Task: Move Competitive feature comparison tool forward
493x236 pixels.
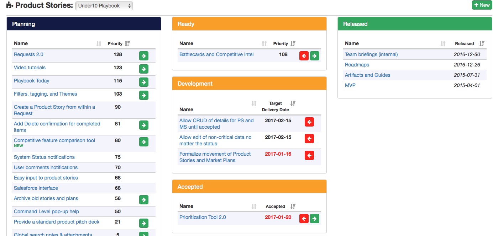Action: [143, 142]
